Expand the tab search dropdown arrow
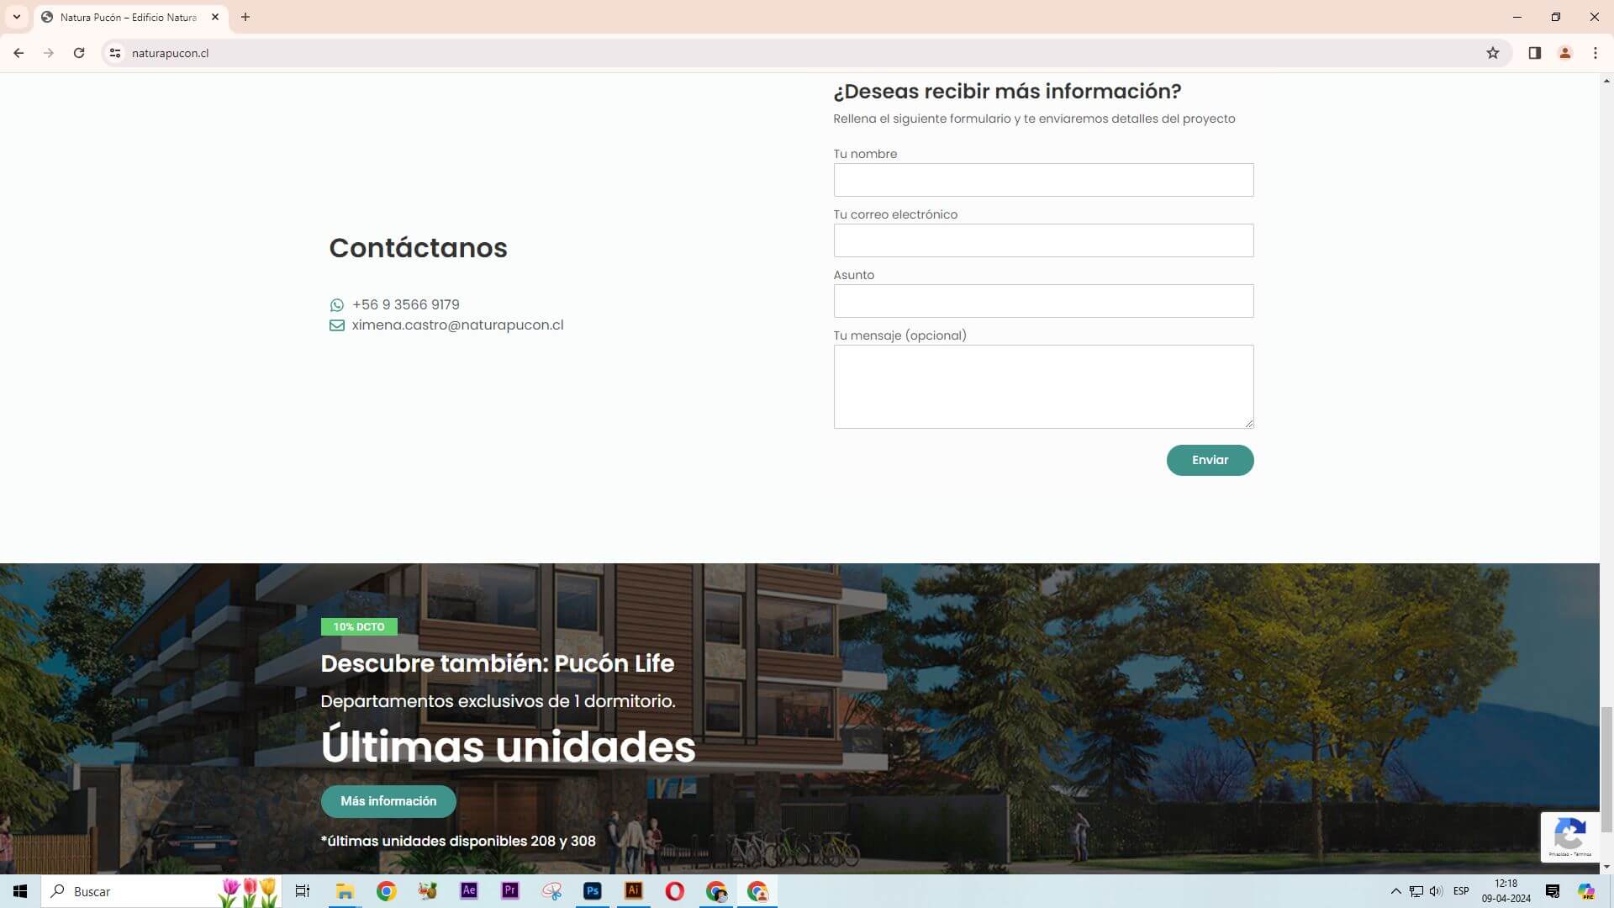Image resolution: width=1614 pixels, height=908 pixels. pos(16,17)
